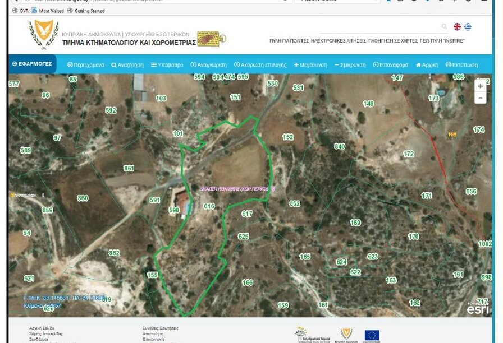
Task: Click parcel label 171 on map
Action: coord(426,196)
